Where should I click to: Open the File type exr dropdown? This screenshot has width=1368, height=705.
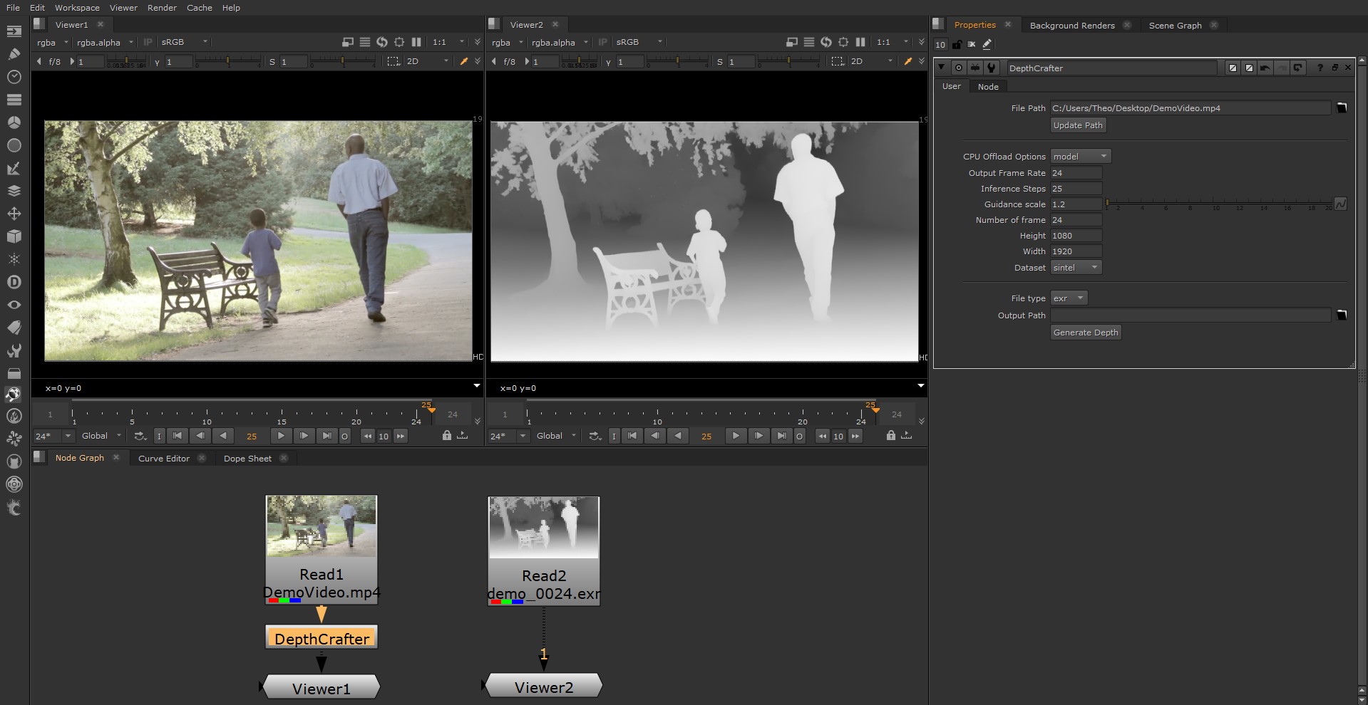(x=1069, y=298)
